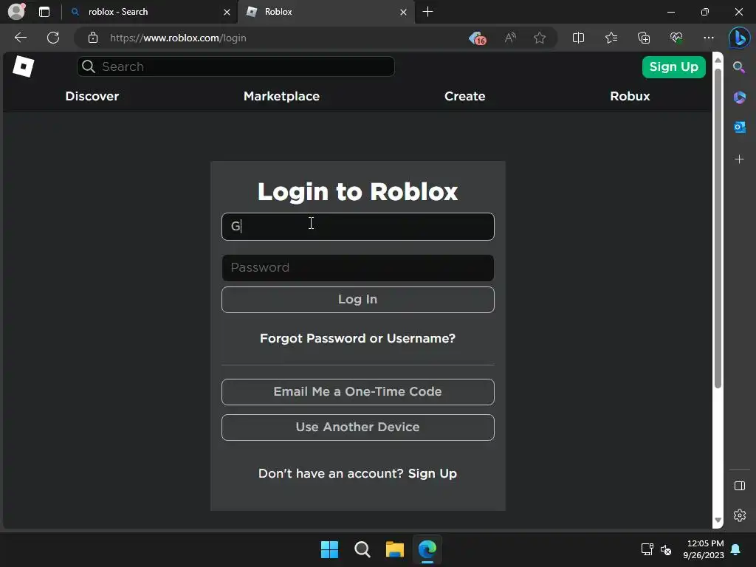
Task: Follow the Sign Up link below the form
Action: point(433,473)
